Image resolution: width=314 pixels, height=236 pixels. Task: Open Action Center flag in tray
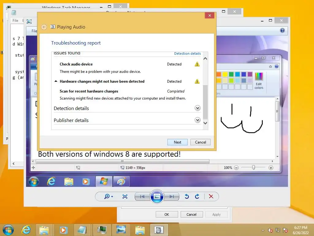click(285, 230)
